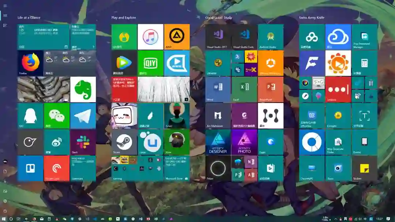Open the Visual Studio Code tile
Image resolution: width=395 pixels, height=222 pixels.
(x=245, y=37)
